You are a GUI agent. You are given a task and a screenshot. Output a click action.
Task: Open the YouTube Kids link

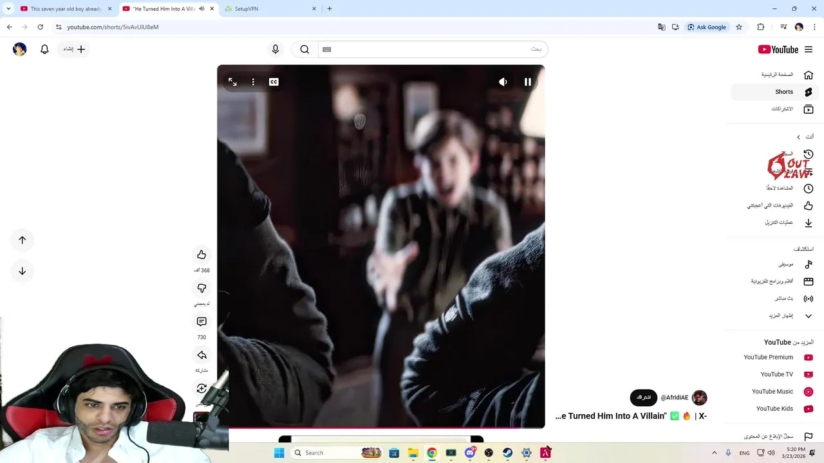click(x=775, y=409)
